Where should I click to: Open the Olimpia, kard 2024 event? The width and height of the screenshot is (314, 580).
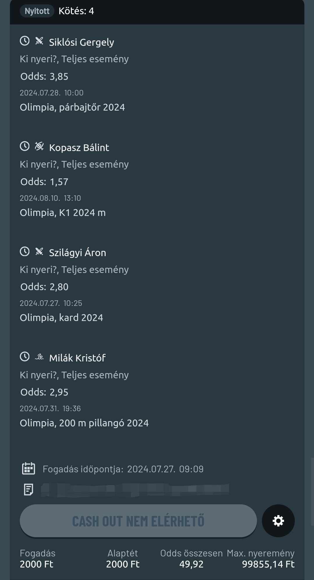(x=61, y=318)
